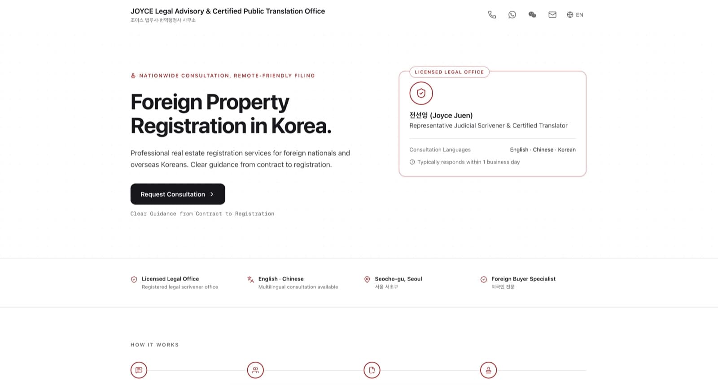The image size is (718, 385).
Task: Open WhatsApp contact icon in header
Action: point(512,15)
